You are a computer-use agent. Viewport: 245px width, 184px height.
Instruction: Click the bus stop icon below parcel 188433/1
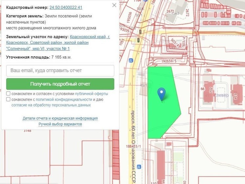(139, 167)
